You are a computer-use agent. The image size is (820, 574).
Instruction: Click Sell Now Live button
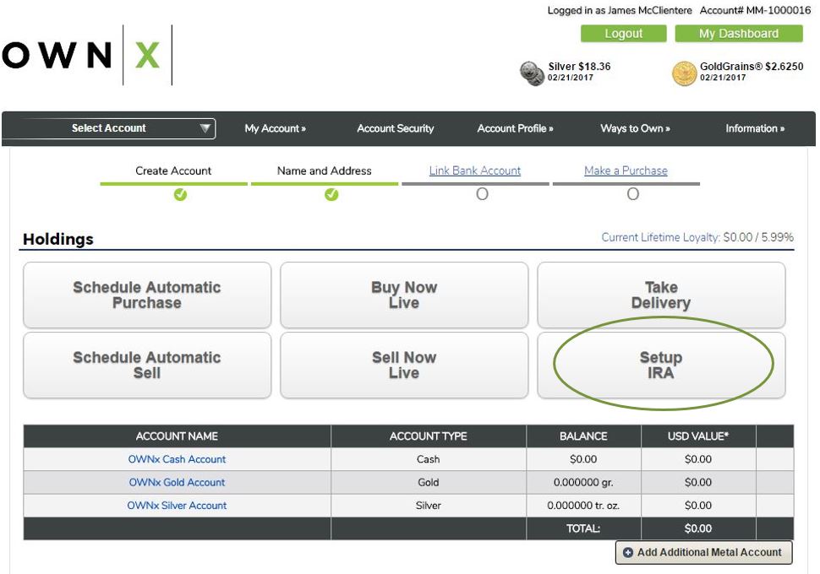(x=404, y=366)
